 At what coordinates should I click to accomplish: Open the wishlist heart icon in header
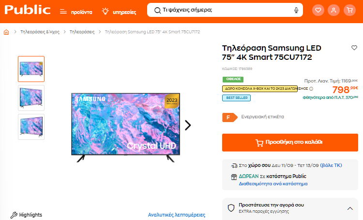point(318,10)
